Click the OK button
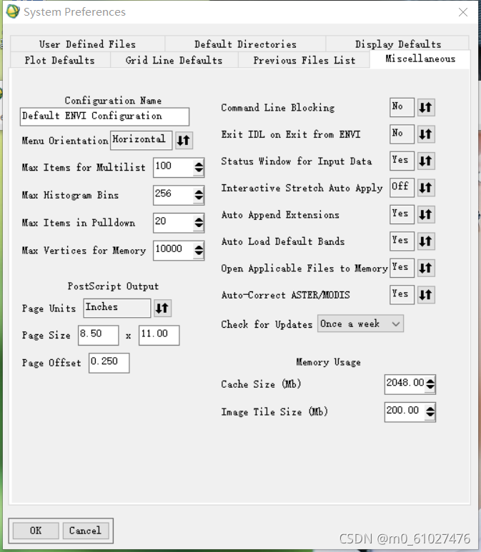Viewport: 481px width, 552px height. pyautogui.click(x=36, y=531)
